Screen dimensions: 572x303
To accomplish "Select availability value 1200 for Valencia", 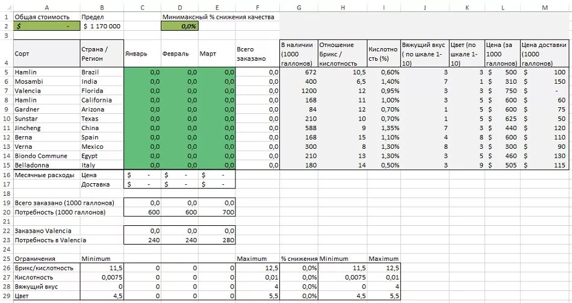I will [299, 90].
